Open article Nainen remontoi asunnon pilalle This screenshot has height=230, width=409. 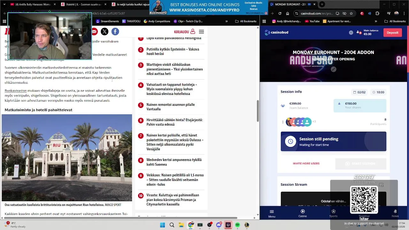170,107
